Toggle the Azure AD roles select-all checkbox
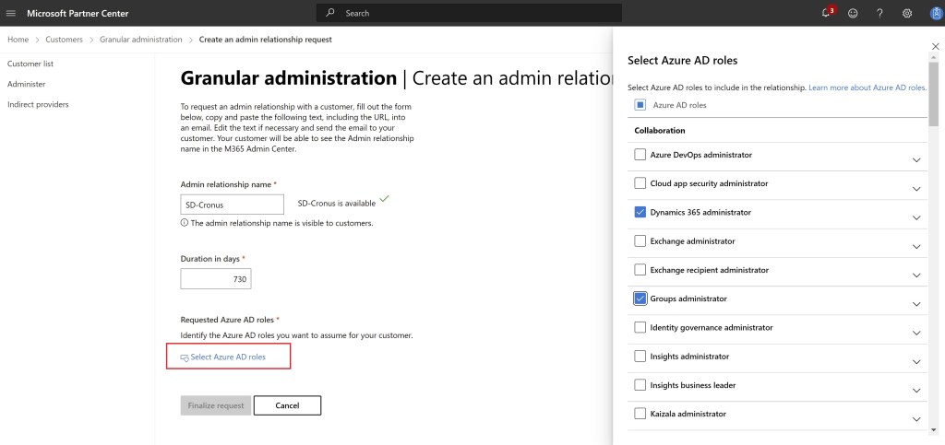 tap(640, 105)
